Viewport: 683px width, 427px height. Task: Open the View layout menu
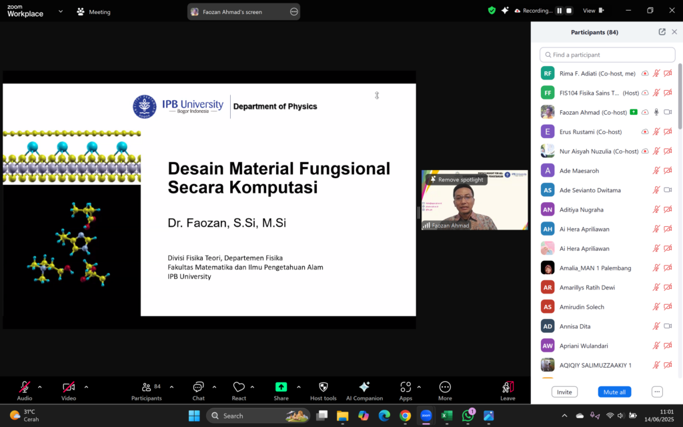pyautogui.click(x=592, y=11)
